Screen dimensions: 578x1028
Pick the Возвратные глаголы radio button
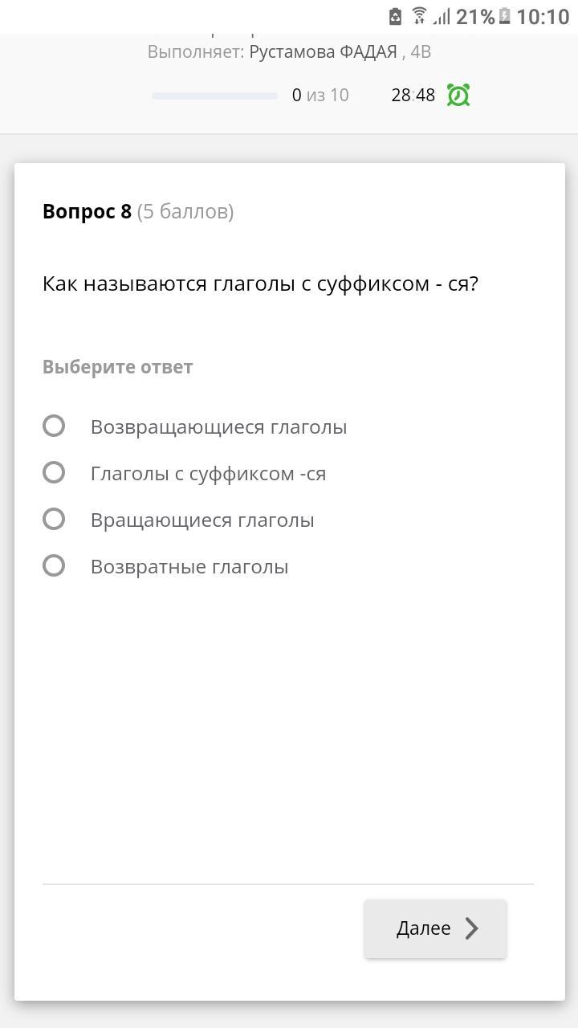point(54,565)
